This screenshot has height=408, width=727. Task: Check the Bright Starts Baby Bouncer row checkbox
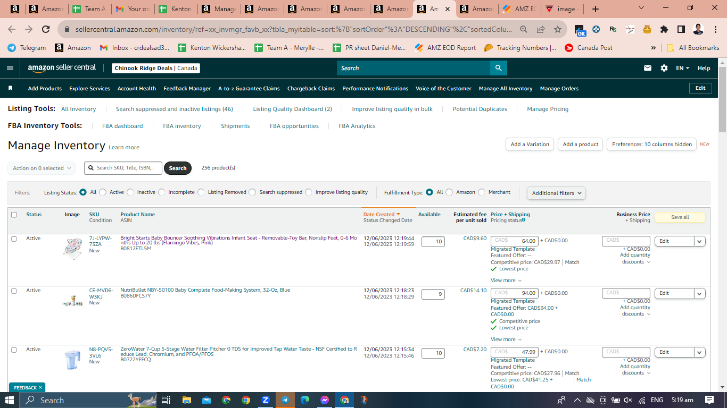click(x=14, y=239)
